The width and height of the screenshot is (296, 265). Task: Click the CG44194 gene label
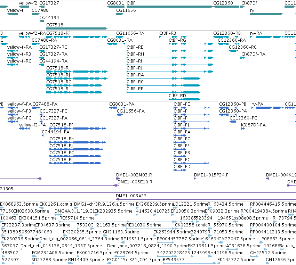[x=49, y=17]
